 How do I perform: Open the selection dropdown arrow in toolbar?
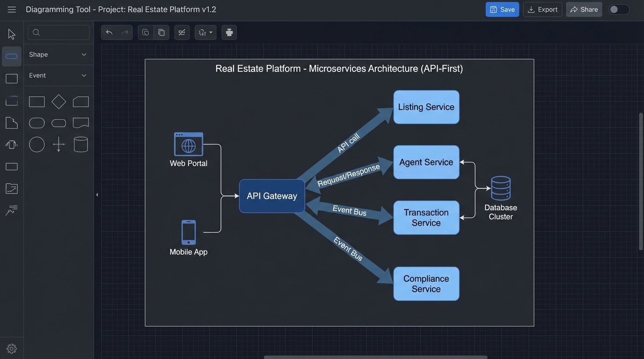click(211, 33)
